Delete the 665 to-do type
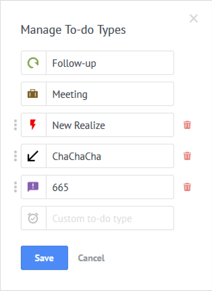Image resolution: width=212 pixels, height=291 pixels. (187, 187)
